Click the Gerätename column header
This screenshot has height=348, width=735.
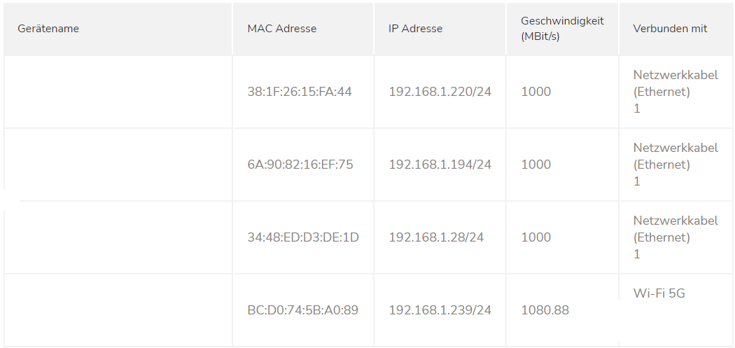(48, 29)
